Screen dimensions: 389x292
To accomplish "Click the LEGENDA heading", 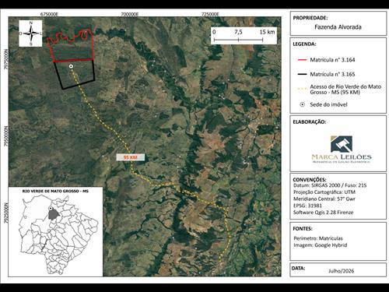I will pos(304,44).
